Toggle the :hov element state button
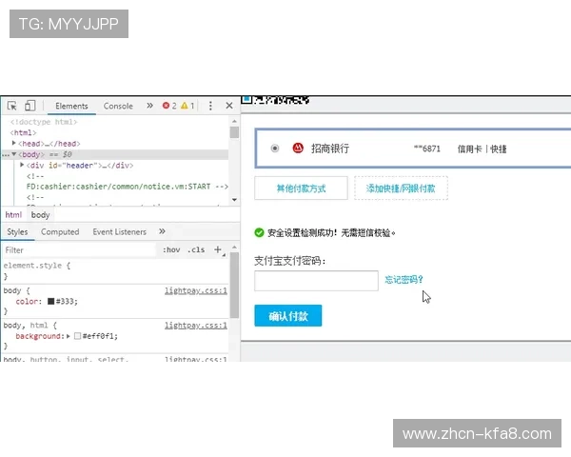 point(171,250)
